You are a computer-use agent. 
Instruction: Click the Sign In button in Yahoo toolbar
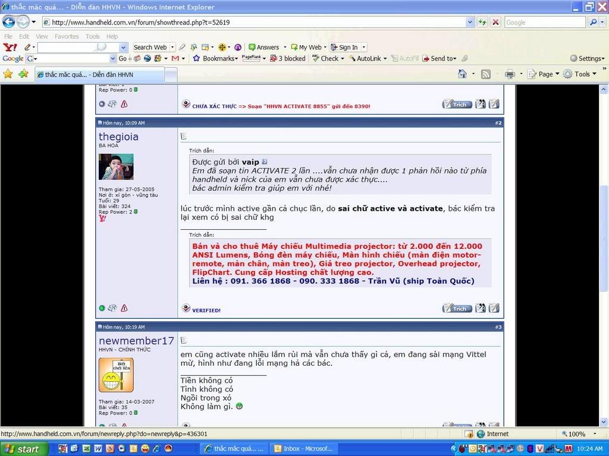coord(344,47)
